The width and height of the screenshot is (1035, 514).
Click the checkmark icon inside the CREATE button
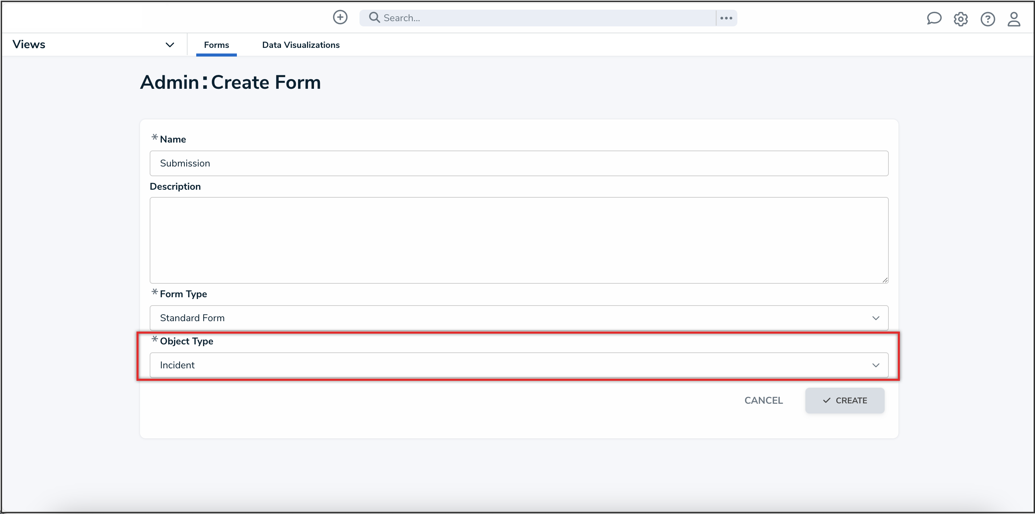[x=826, y=401]
